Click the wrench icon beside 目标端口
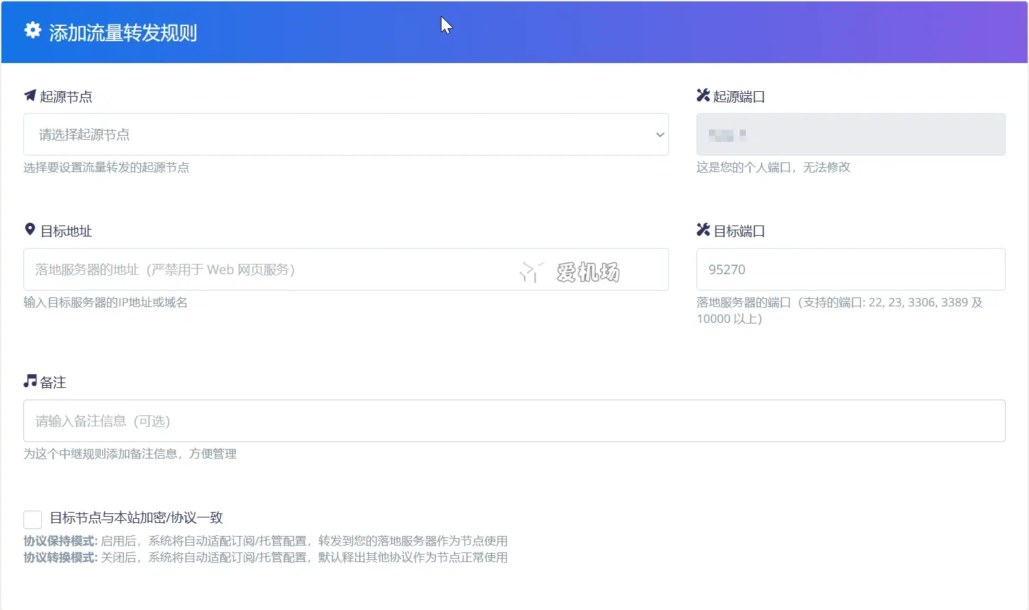1029x610 pixels. coord(703,230)
